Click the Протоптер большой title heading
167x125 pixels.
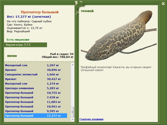(40, 12)
